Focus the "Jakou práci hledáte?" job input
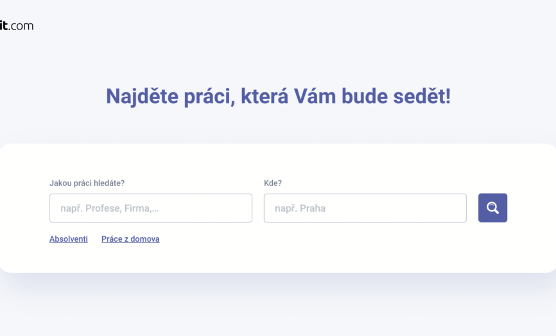 (x=151, y=208)
